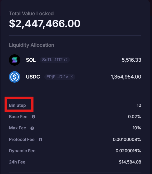Click the Max Fee 10% value

pyautogui.click(x=137, y=128)
